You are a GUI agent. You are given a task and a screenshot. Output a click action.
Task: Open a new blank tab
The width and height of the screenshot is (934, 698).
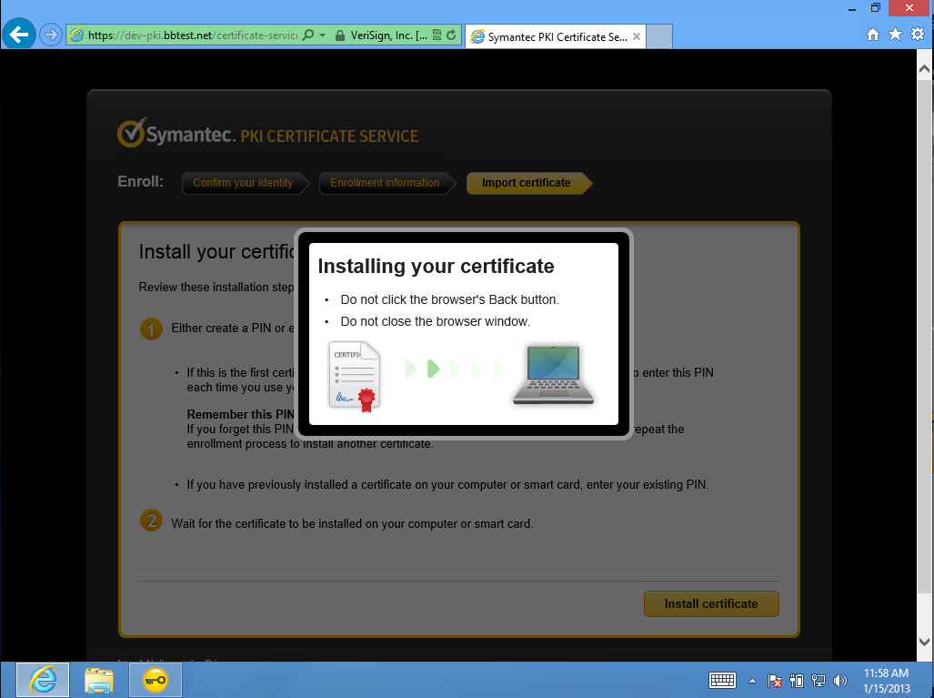(659, 36)
